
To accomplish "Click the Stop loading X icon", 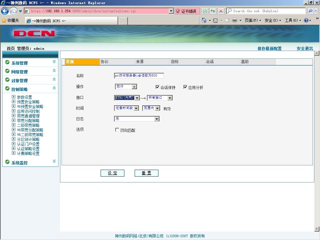I will pos(221,11).
